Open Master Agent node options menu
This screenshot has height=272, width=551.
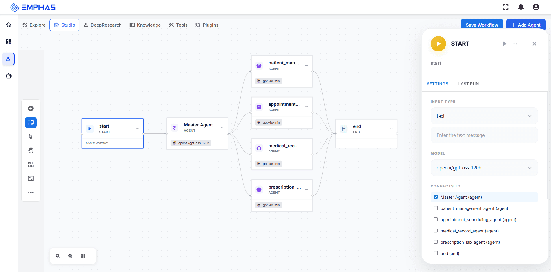pyautogui.click(x=222, y=128)
